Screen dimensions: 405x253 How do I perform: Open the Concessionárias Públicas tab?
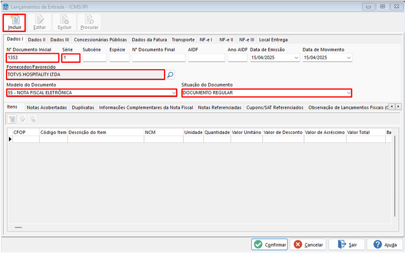[100, 40]
